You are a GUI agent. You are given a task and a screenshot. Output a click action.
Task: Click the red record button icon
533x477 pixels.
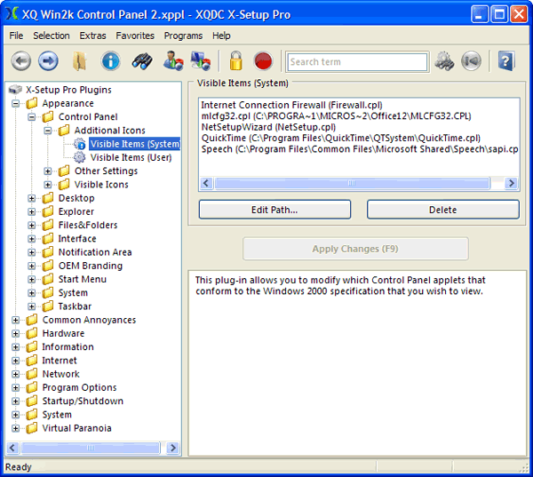[x=263, y=61]
